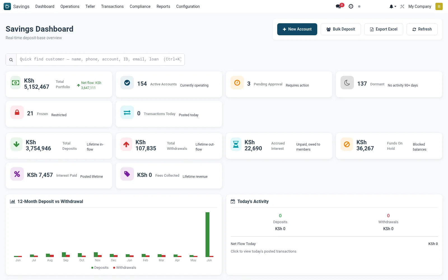Click the Fees Collected tag icon
The width and height of the screenshot is (448, 280).
coord(127,174)
